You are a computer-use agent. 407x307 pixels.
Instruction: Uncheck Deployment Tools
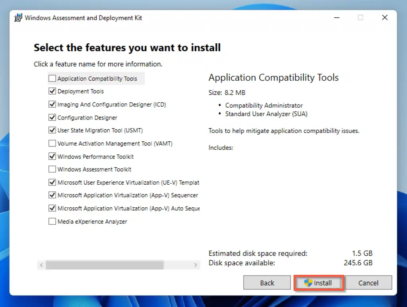[52, 91]
